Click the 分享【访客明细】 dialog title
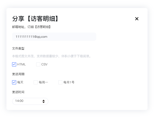 click(x=35, y=19)
